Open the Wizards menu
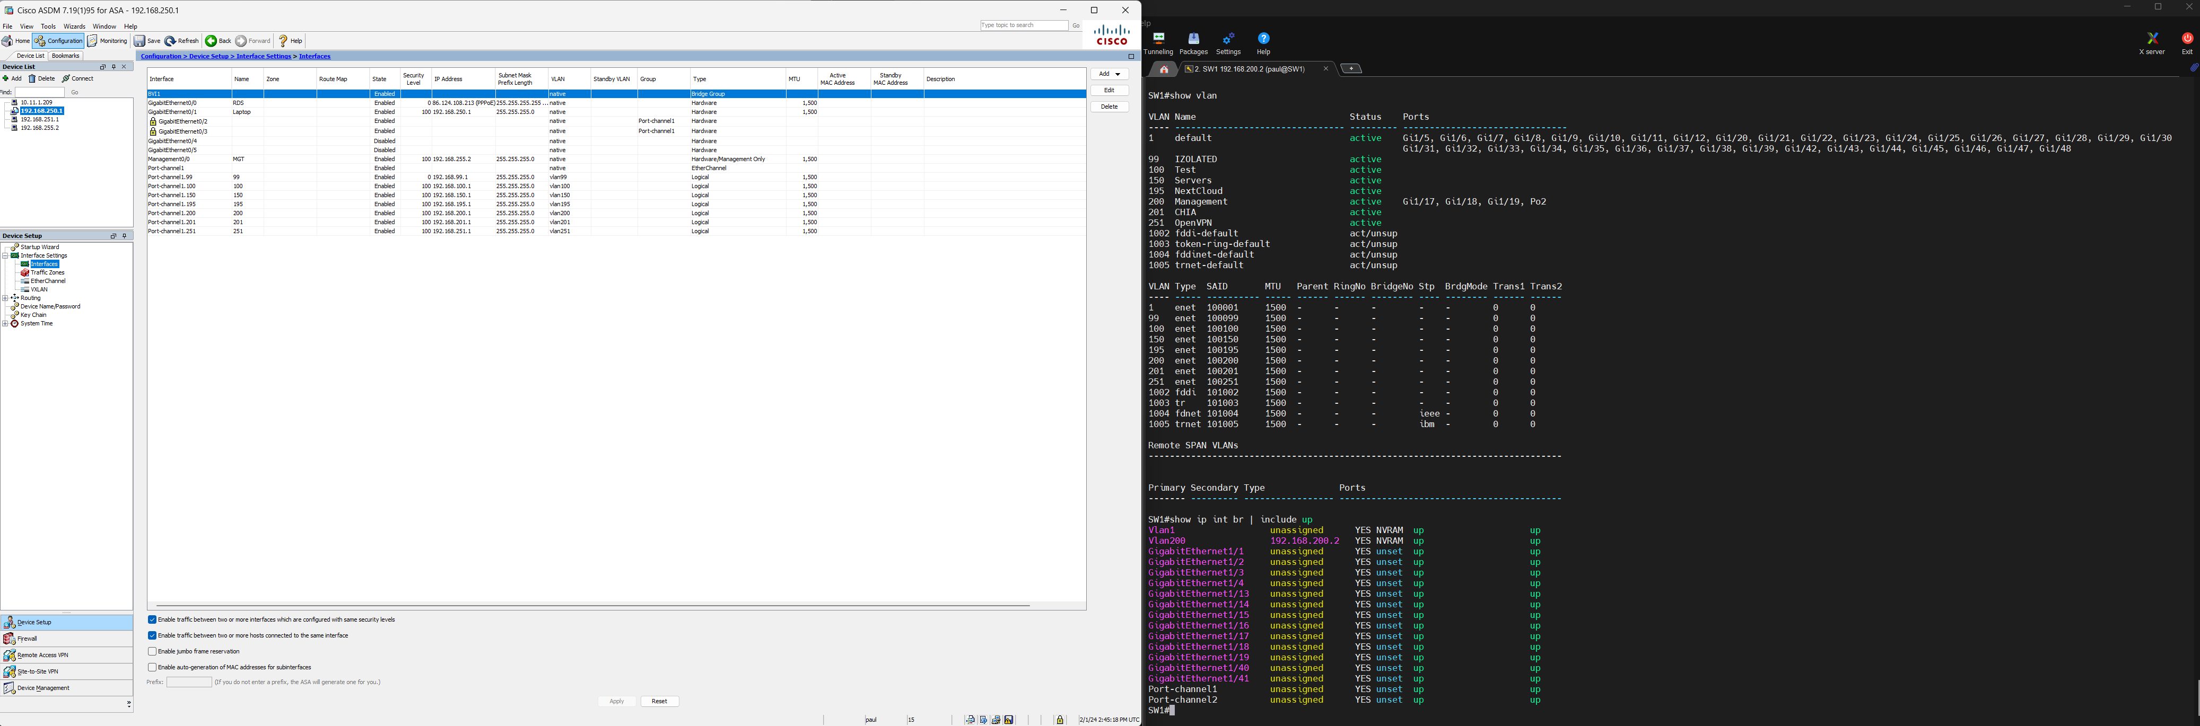Image resolution: width=2200 pixels, height=726 pixels. pos(74,26)
